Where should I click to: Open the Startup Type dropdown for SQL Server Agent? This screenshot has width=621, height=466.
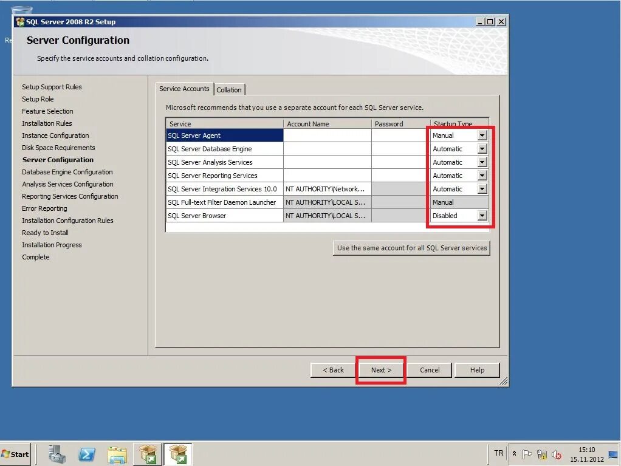pyautogui.click(x=482, y=135)
